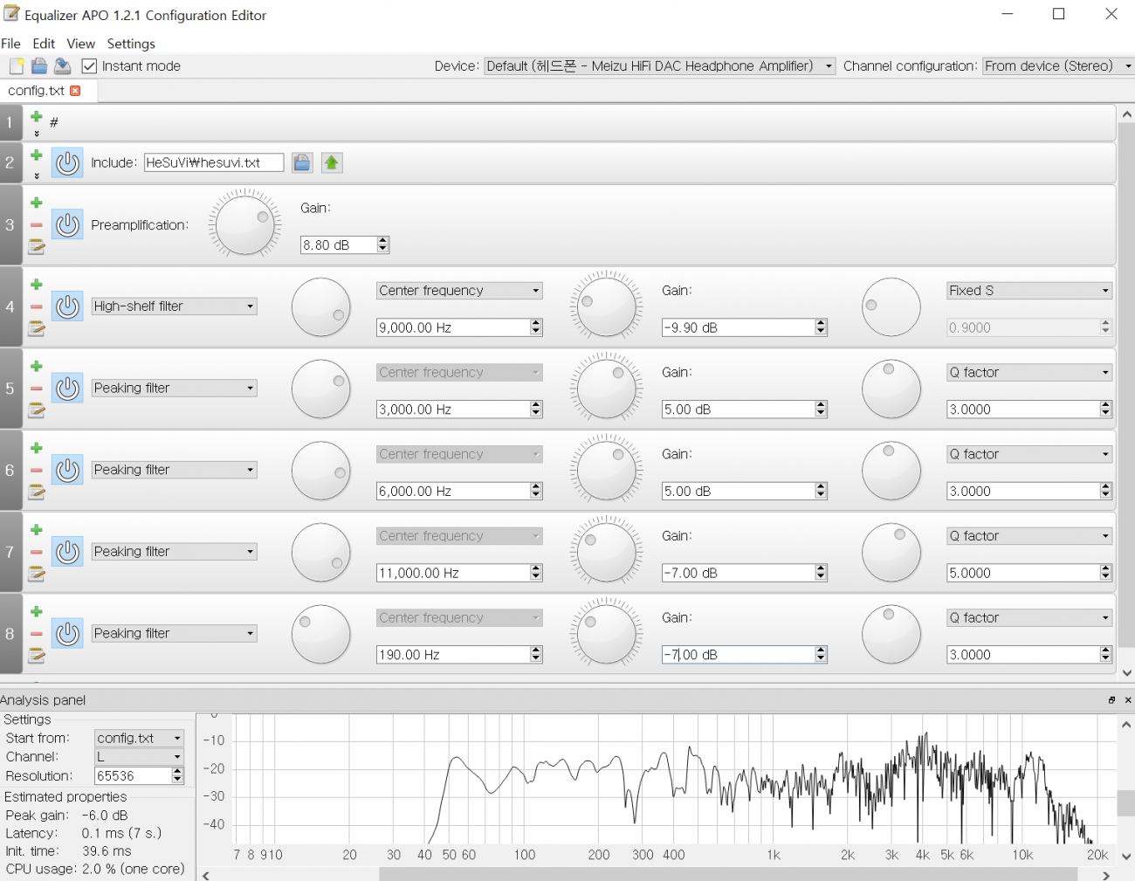Screen dimensions: 1135x881
Task: Open the View menu
Action: (x=80, y=44)
